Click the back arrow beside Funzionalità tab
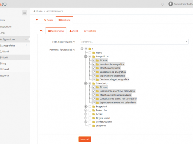The width and height of the screenshot is (193, 144). (x=41, y=31)
